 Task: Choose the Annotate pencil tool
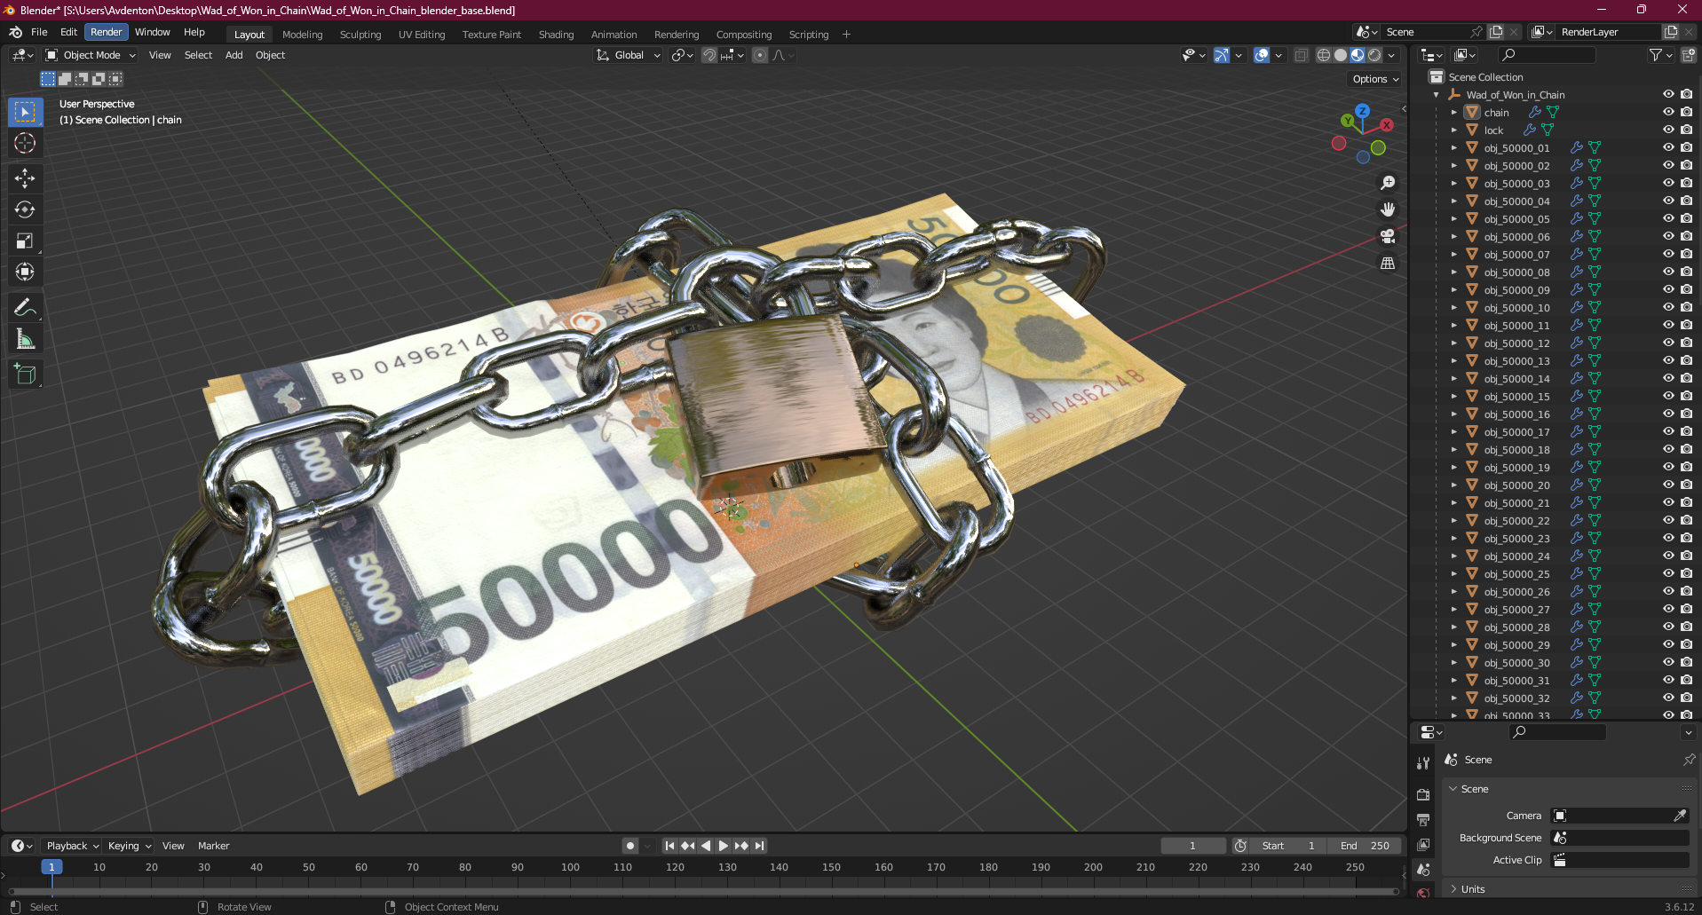[25, 308]
